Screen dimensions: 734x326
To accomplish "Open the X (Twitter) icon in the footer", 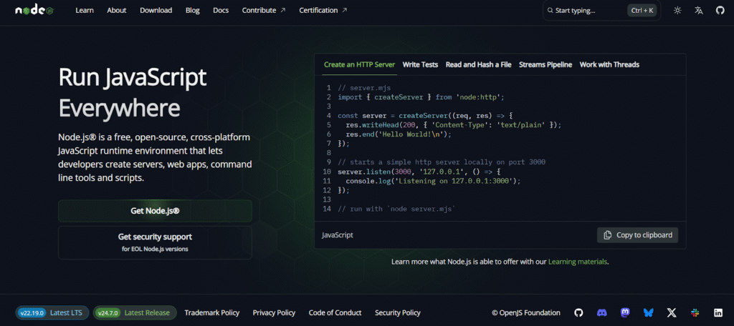I will point(672,312).
